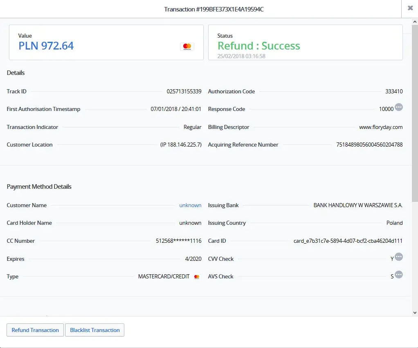Click the Acquiring Reference Number value
418x348 pixels.
(x=369, y=145)
